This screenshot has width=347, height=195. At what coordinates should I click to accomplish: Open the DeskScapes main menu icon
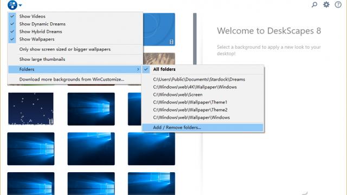click(x=12, y=5)
